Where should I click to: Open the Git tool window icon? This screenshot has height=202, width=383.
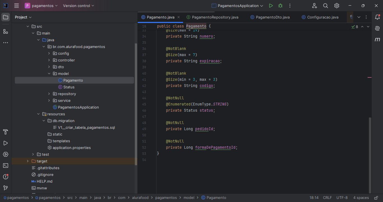tap(6, 188)
